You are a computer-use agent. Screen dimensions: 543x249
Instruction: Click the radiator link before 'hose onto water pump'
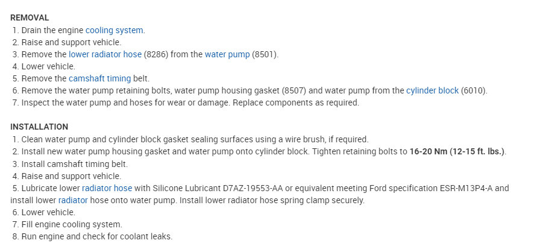click(73, 200)
